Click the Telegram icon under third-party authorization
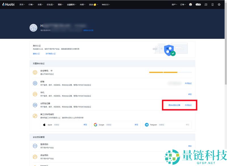This screenshot has width=227, height=166. point(146,124)
